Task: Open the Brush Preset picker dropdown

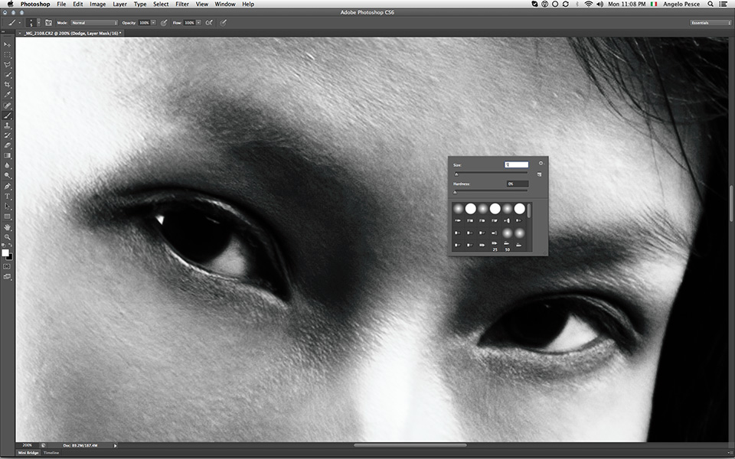Action: coord(38,22)
